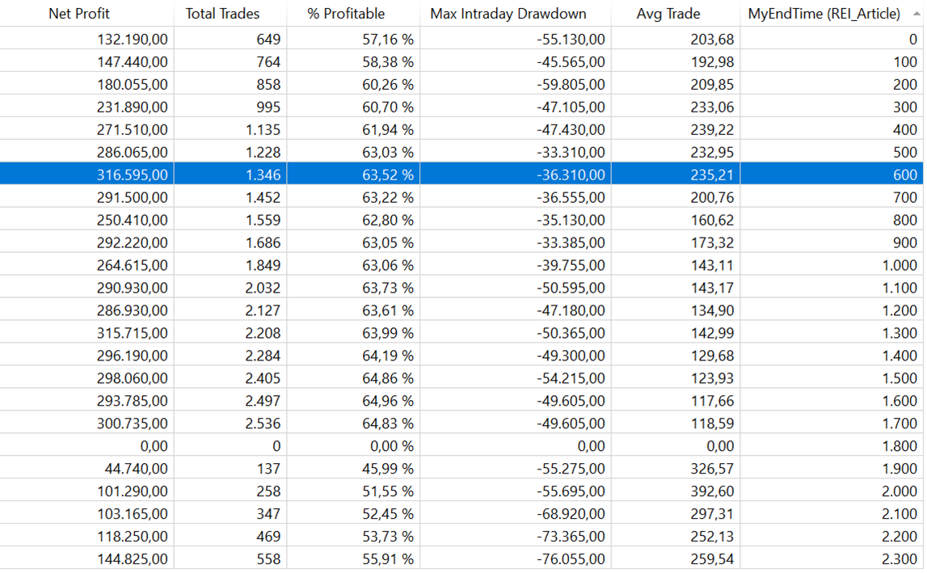Image resolution: width=927 pixels, height=573 pixels.
Task: Click the Total Trades cell showing 2.536
Action: 263,423
